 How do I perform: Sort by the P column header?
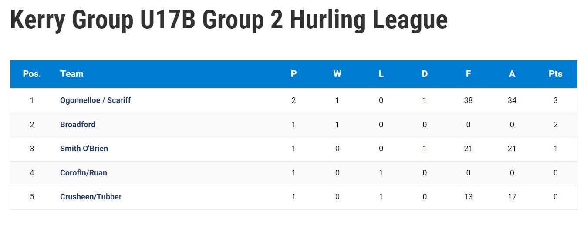294,74
